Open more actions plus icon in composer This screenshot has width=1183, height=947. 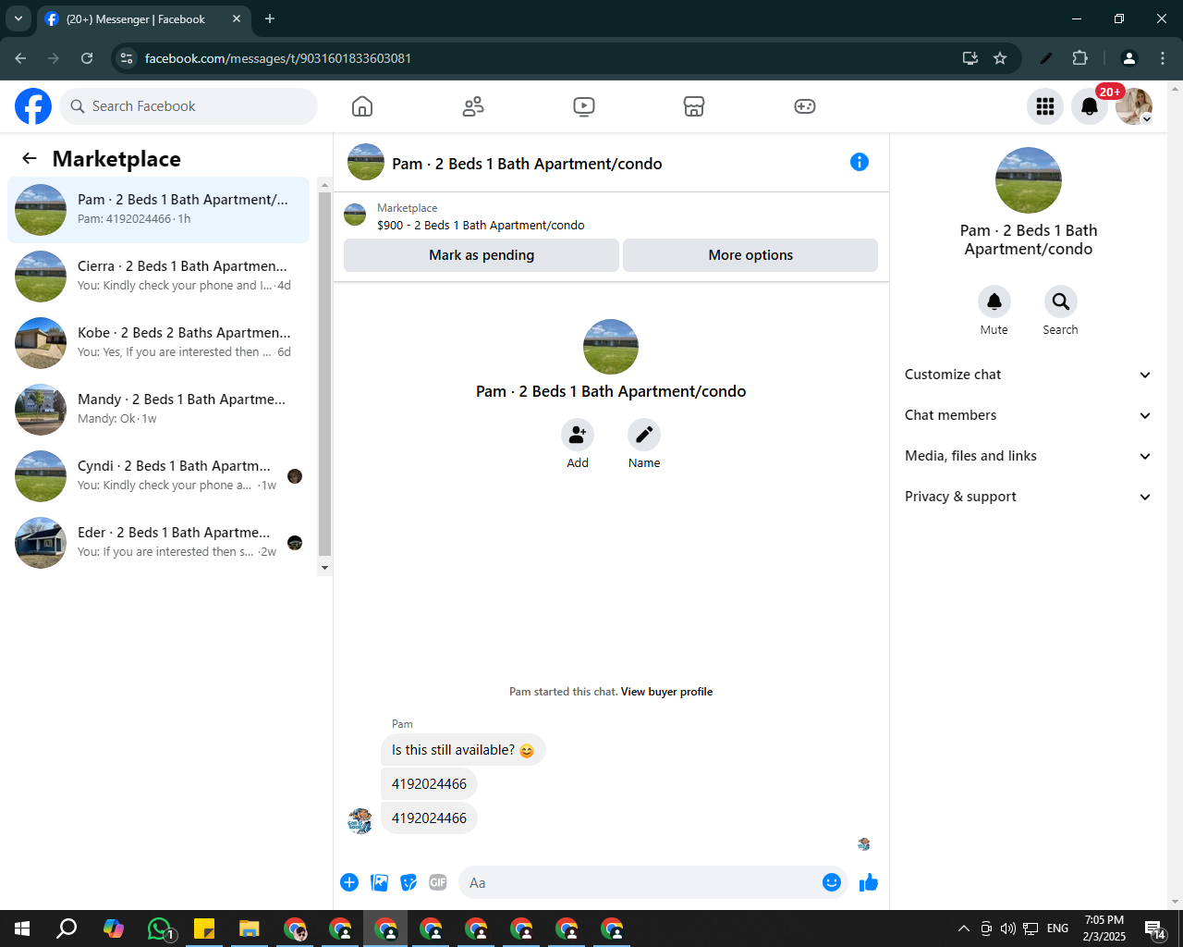[x=349, y=882]
